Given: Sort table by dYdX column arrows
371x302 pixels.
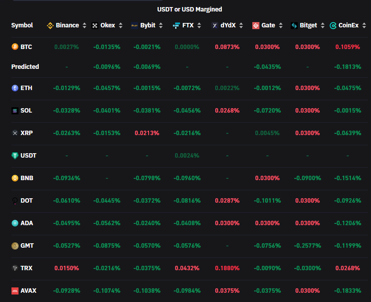Looking at the screenshot, I should tap(241, 26).
